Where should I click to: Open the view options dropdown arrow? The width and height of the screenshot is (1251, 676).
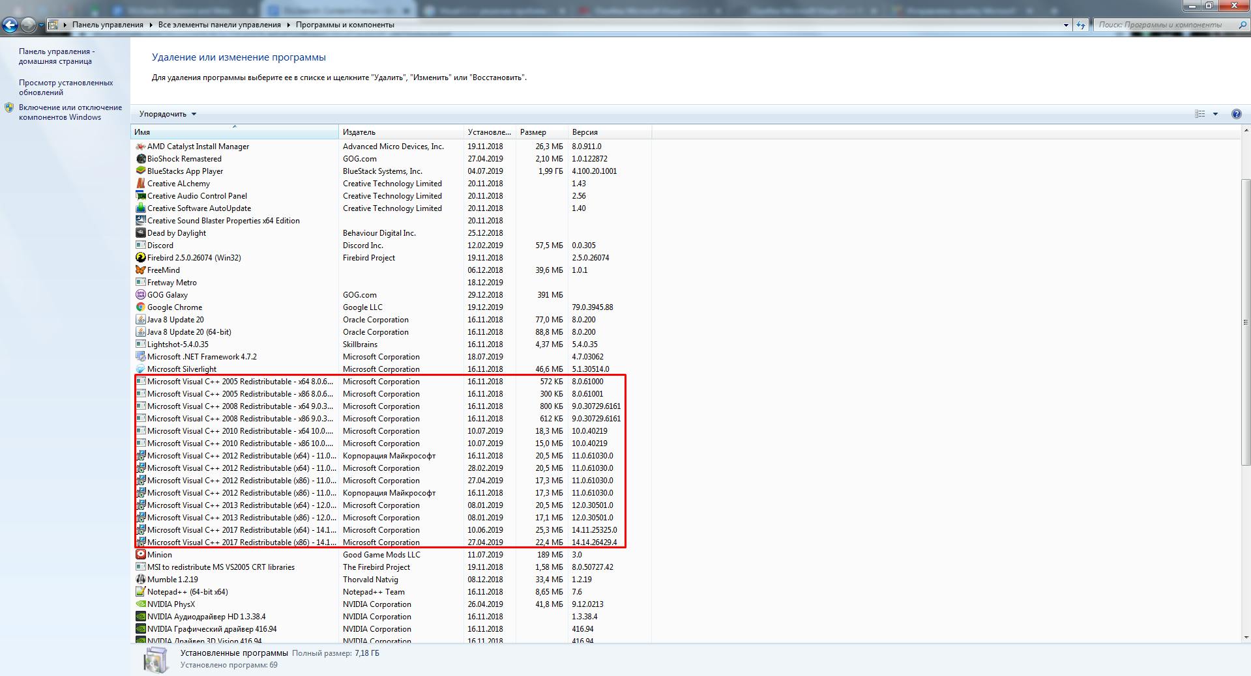coord(1215,114)
